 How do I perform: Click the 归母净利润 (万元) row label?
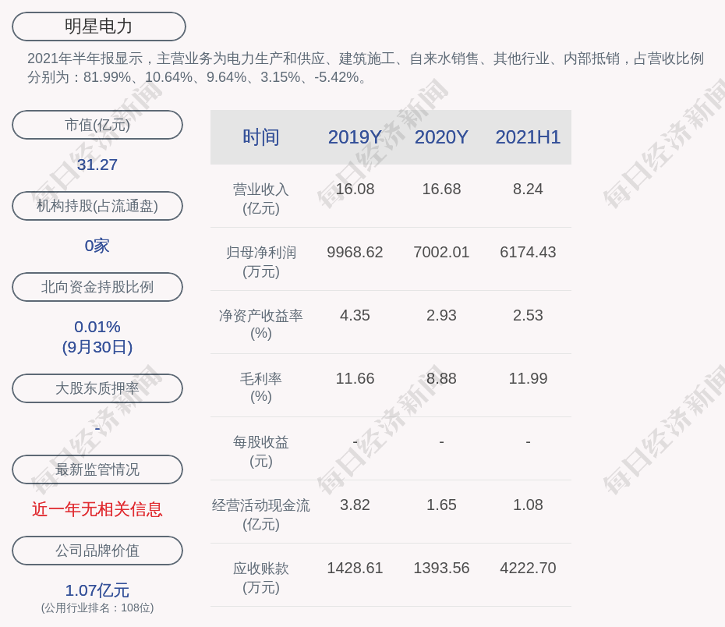pyautogui.click(x=261, y=262)
